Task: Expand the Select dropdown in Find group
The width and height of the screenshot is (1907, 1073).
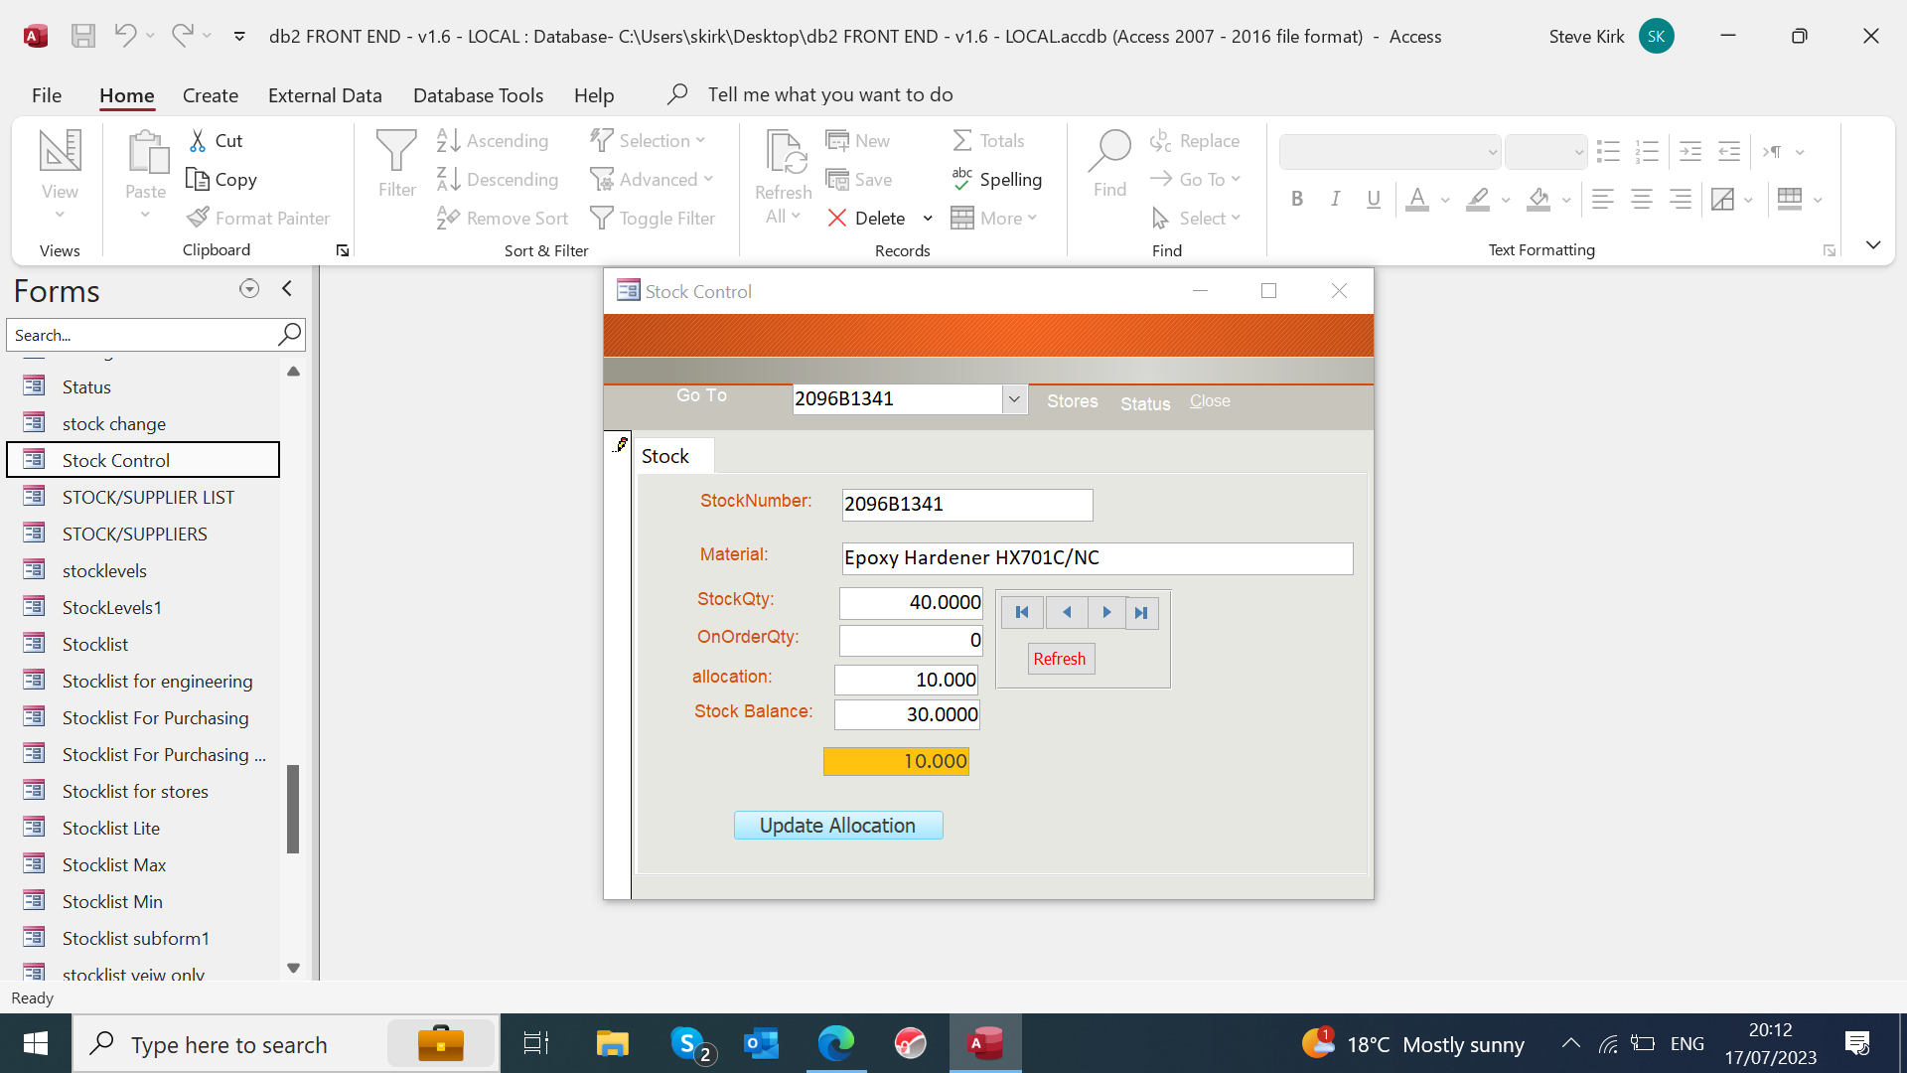Action: (x=1236, y=218)
